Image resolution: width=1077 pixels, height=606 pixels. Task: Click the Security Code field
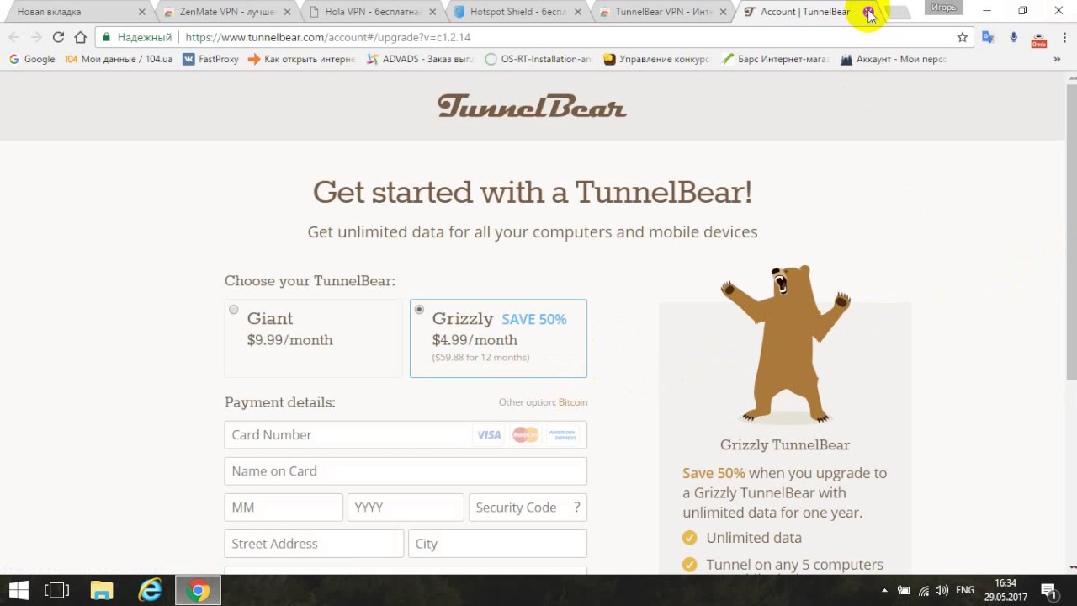pos(528,508)
